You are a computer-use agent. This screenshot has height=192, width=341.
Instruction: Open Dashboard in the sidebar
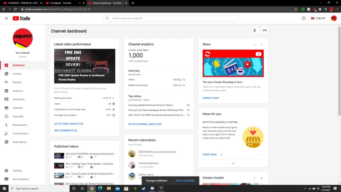click(x=23, y=65)
